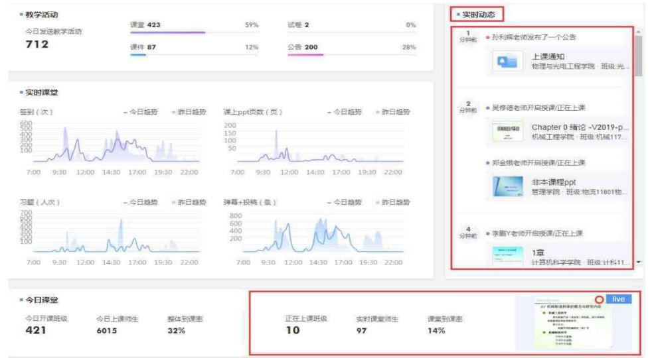Viewport: 652px width, 358px height.
Task: Click the 实时动态 feed scroll-down arrow
Action: click(x=639, y=263)
